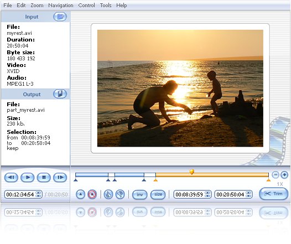Add a marker with the triangle button
This screenshot has width=291, height=244.
(81, 194)
